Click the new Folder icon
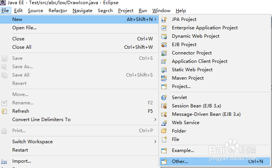This screenshot has height=168, width=272. (x=164, y=131)
